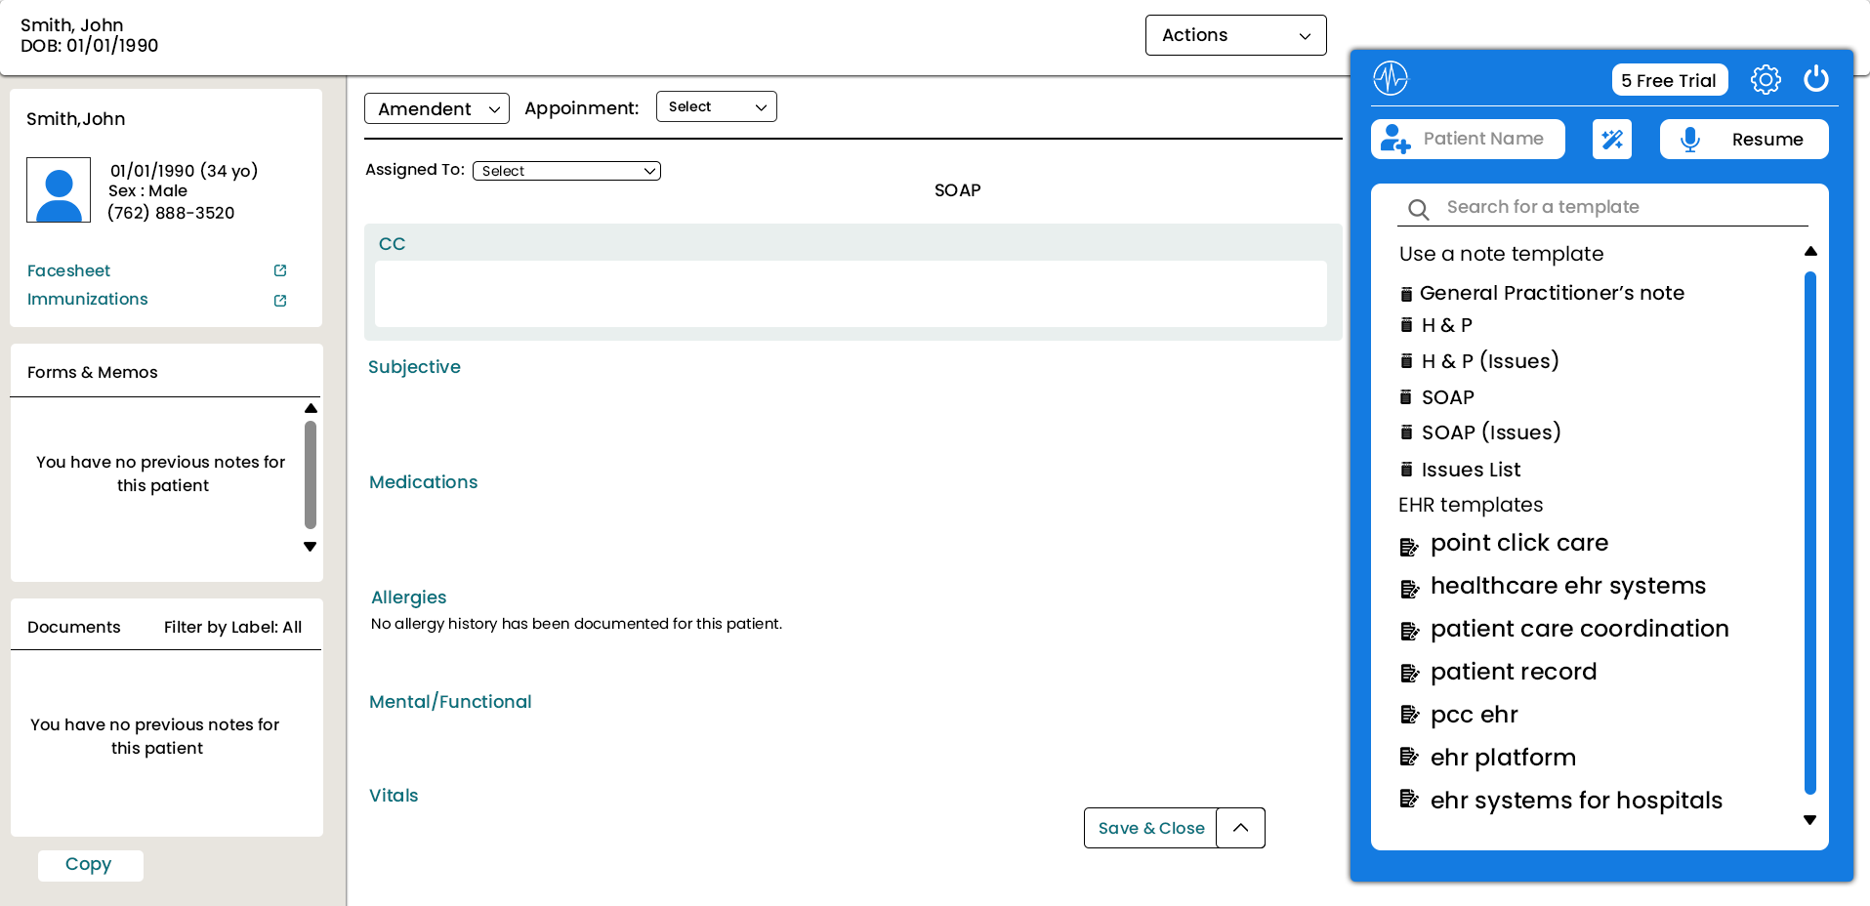The image size is (1870, 906).
Task: Click the waveform logo in the scribe panel
Action: 1391,79
